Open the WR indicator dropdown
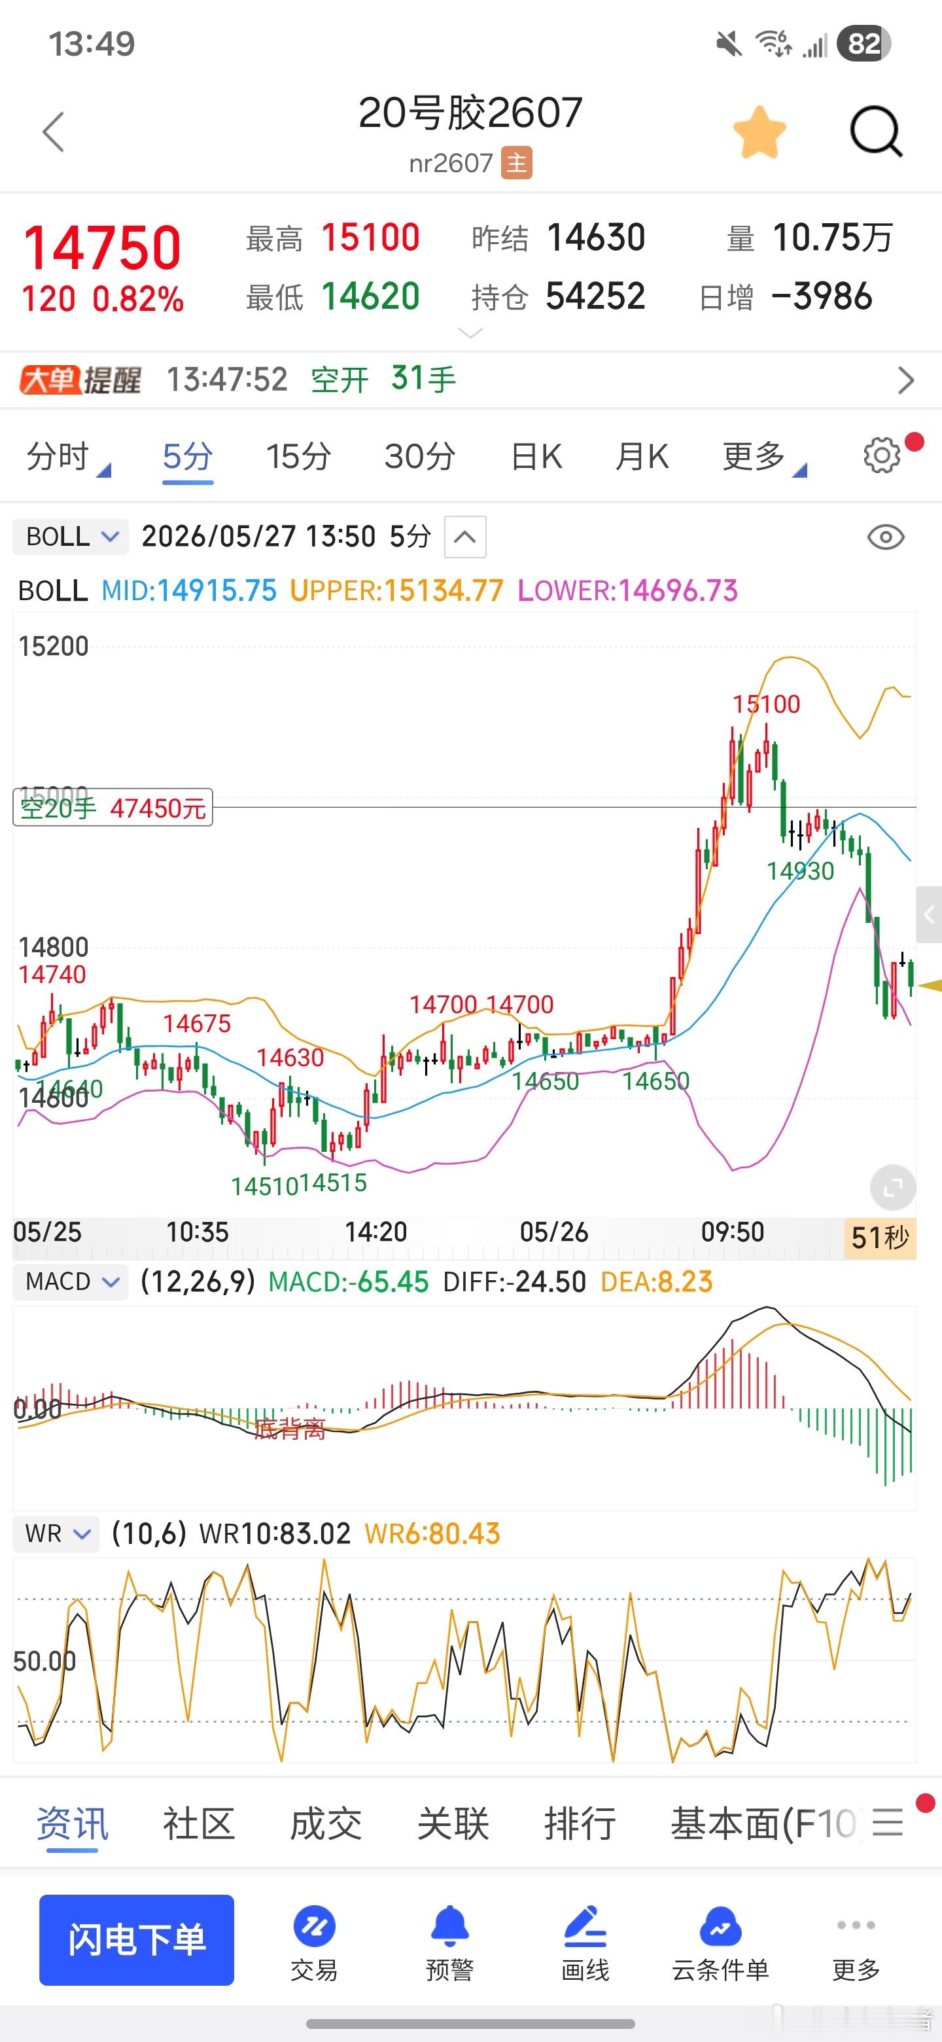This screenshot has height=2042, width=942. click(56, 1534)
